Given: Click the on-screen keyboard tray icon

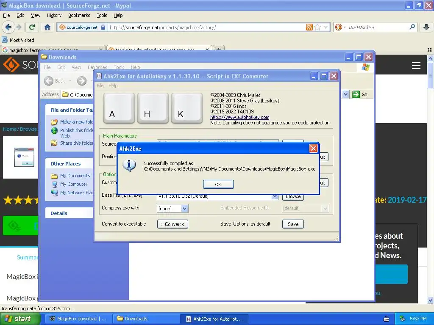Looking at the screenshot, I should pyautogui.click(x=387, y=319).
